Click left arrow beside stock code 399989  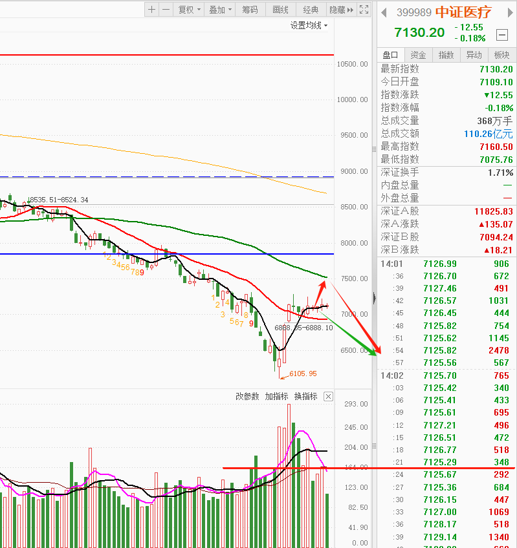pyautogui.click(x=384, y=12)
